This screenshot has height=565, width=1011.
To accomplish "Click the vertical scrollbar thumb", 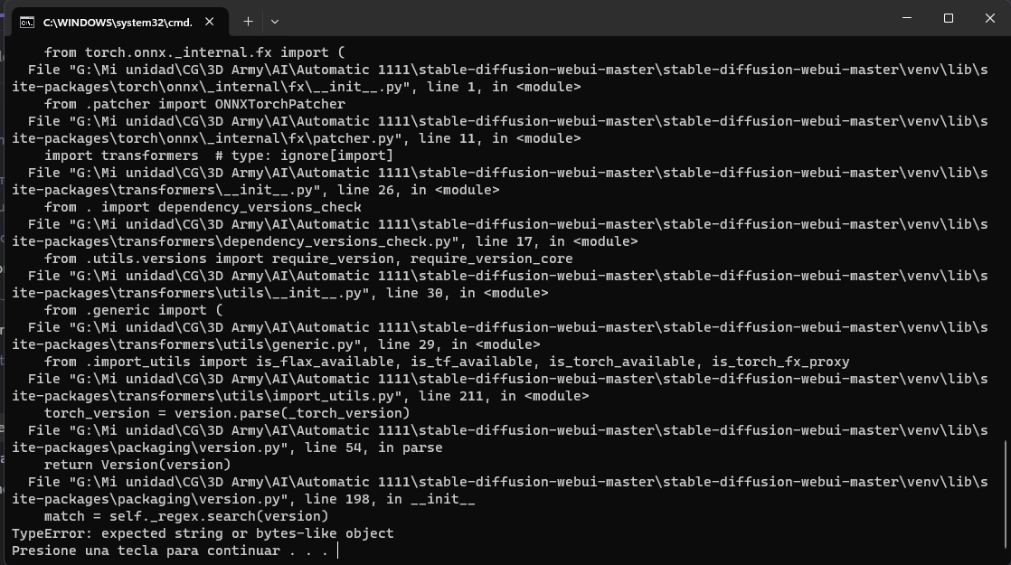I will click(1005, 497).
